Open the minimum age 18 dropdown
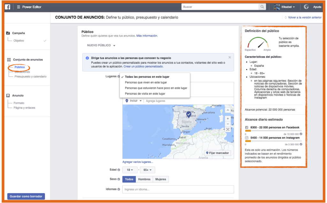Image resolution: width=327 pixels, height=203 pixels. 130,170
